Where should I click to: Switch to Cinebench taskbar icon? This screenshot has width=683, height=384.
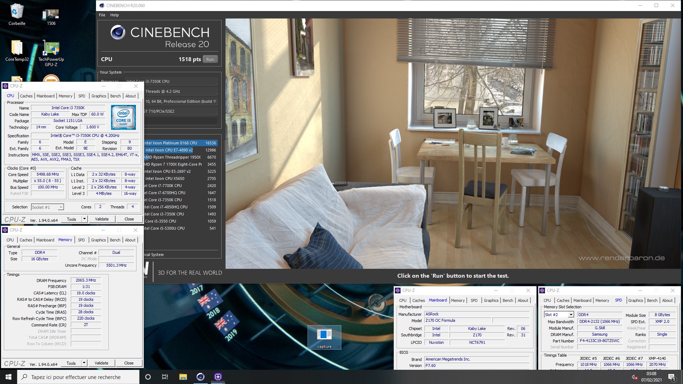[200, 377]
